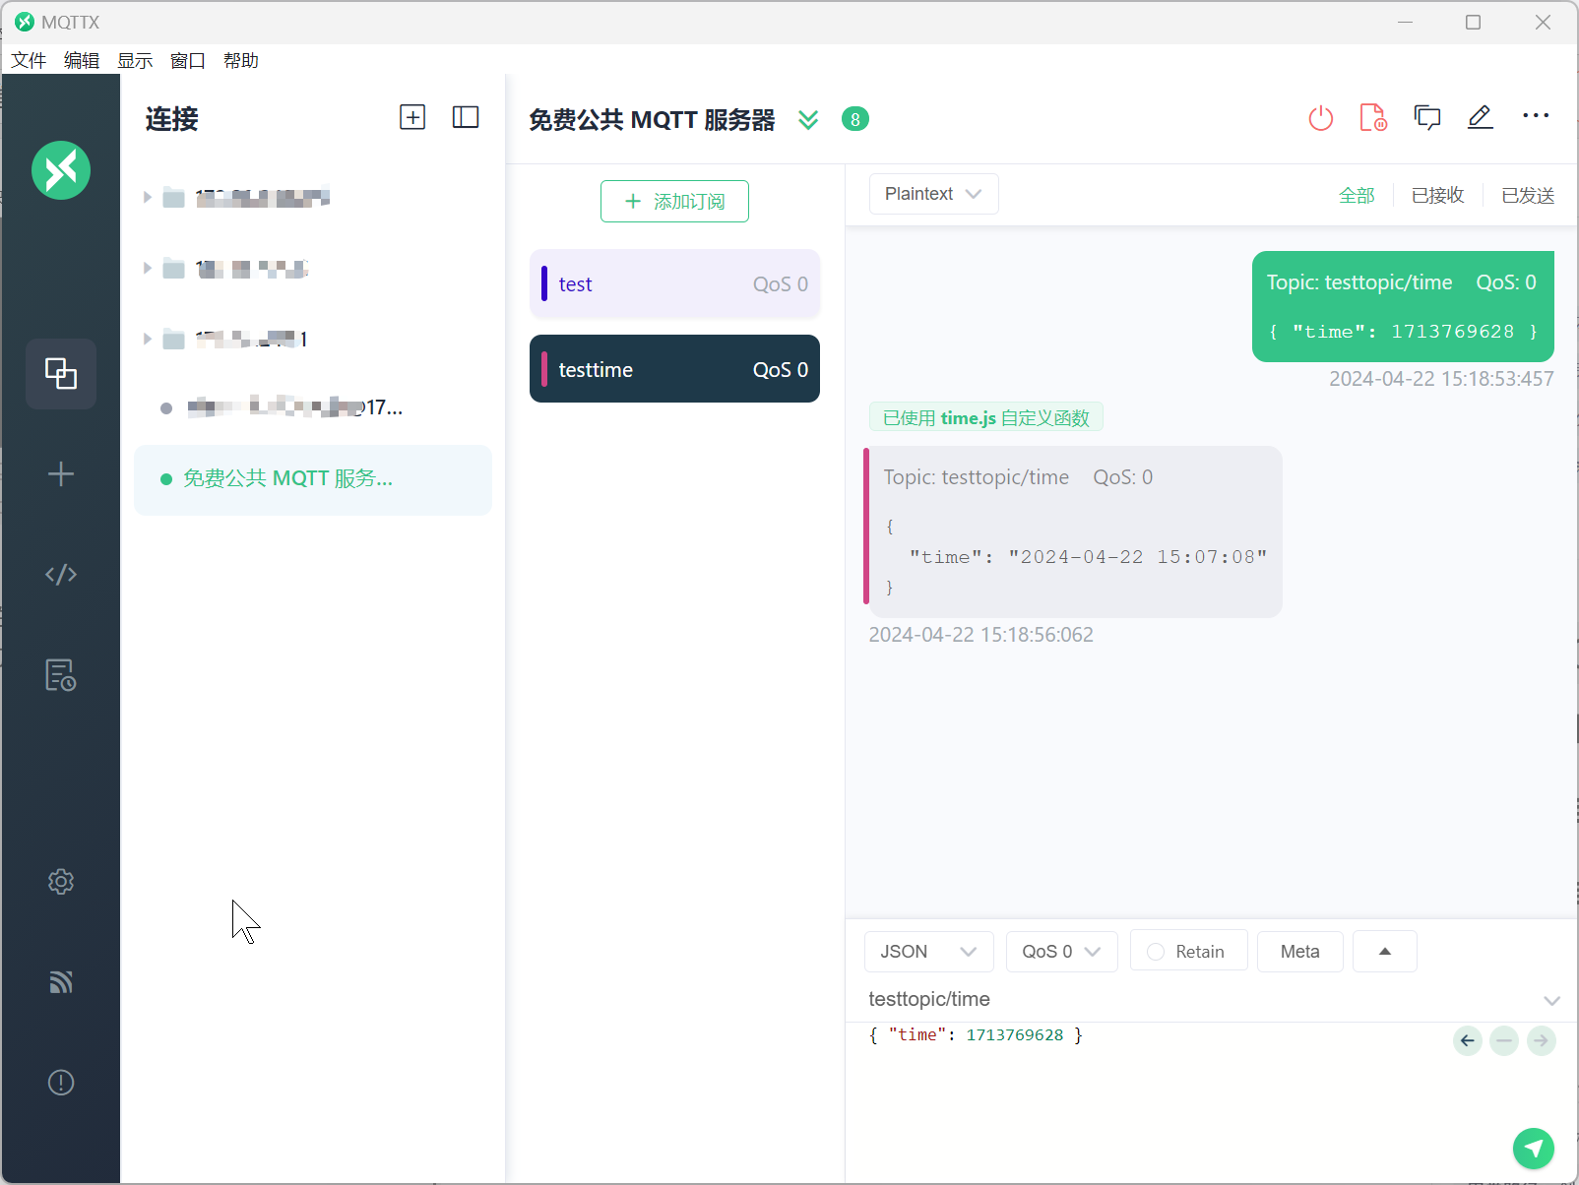Click the sent message bubble with time 1713769628

[x=1403, y=306]
